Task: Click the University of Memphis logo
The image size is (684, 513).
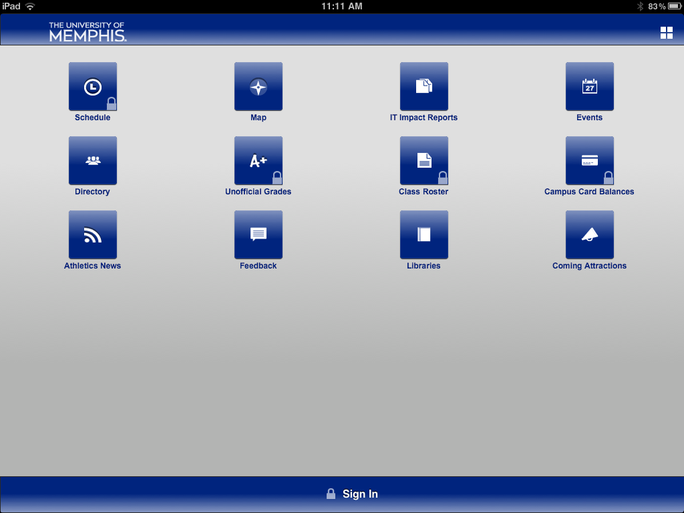Action: tap(87, 32)
